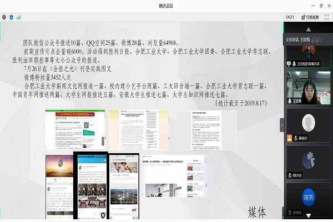Click the meeting timer display

point(289,17)
